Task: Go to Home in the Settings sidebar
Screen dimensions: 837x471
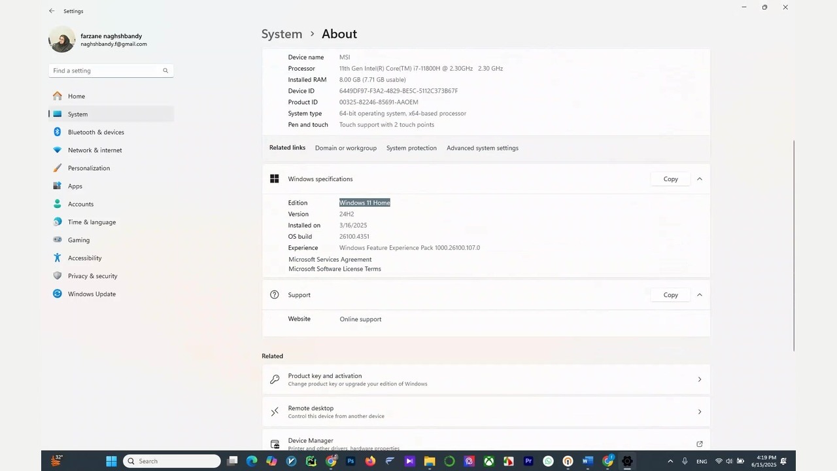Action: pyautogui.click(x=111, y=96)
